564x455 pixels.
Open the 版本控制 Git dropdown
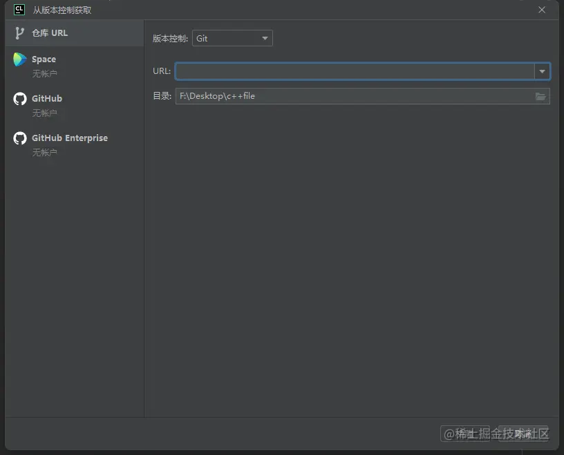point(232,38)
